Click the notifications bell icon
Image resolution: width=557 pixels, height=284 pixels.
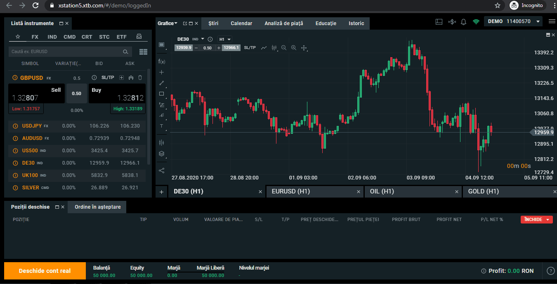[x=463, y=21]
